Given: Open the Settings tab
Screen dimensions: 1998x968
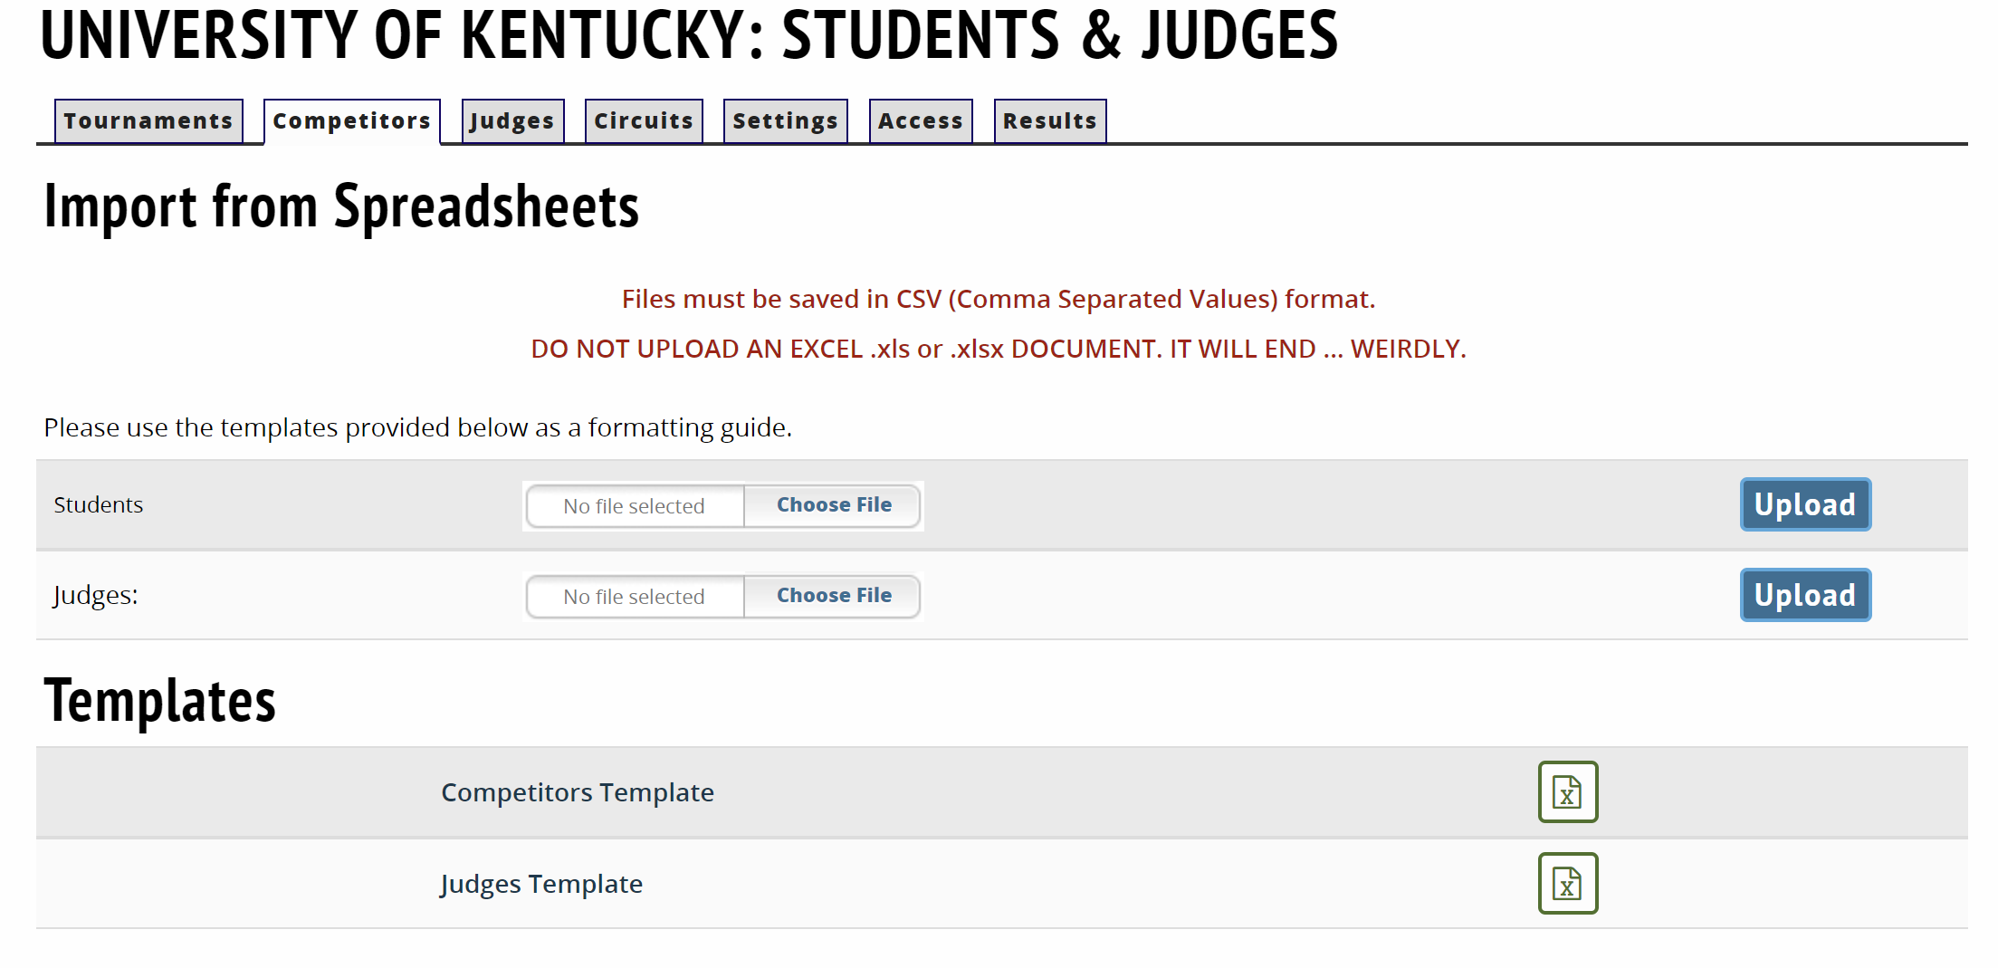Looking at the screenshot, I should 785,121.
